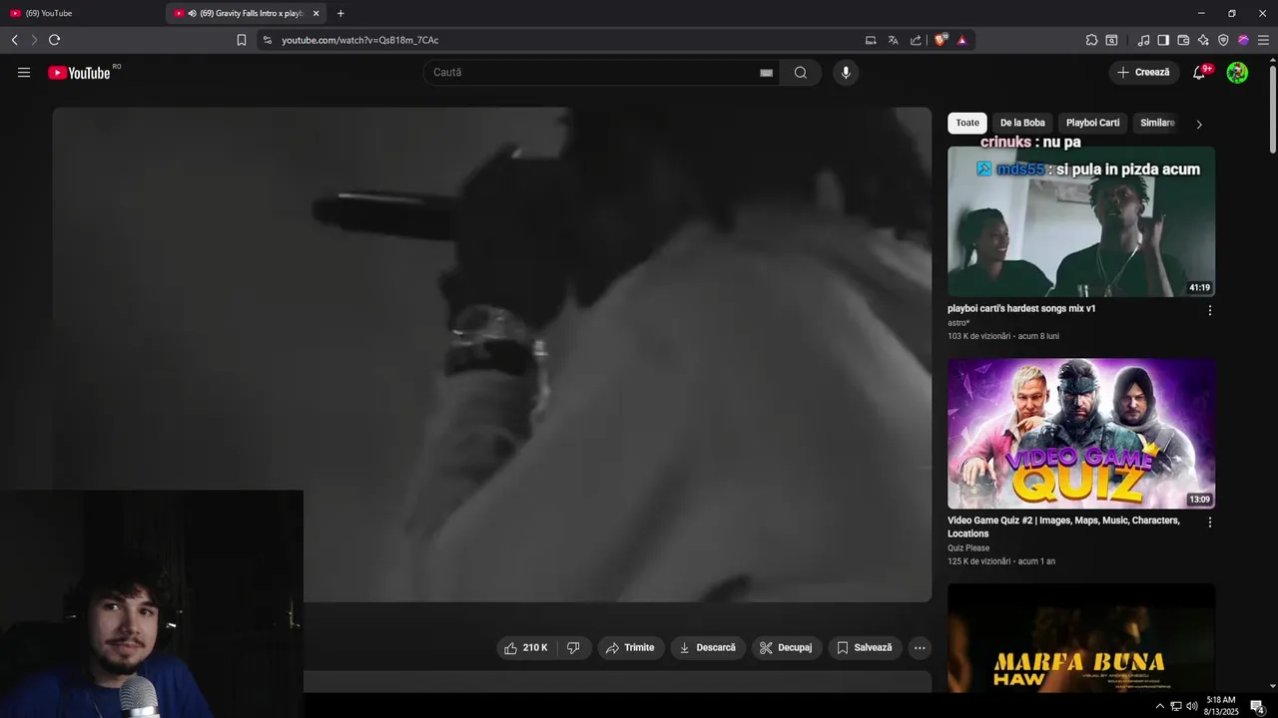Viewport: 1278px width, 718px height.
Task: Bookmark this page icon
Action: [241, 40]
